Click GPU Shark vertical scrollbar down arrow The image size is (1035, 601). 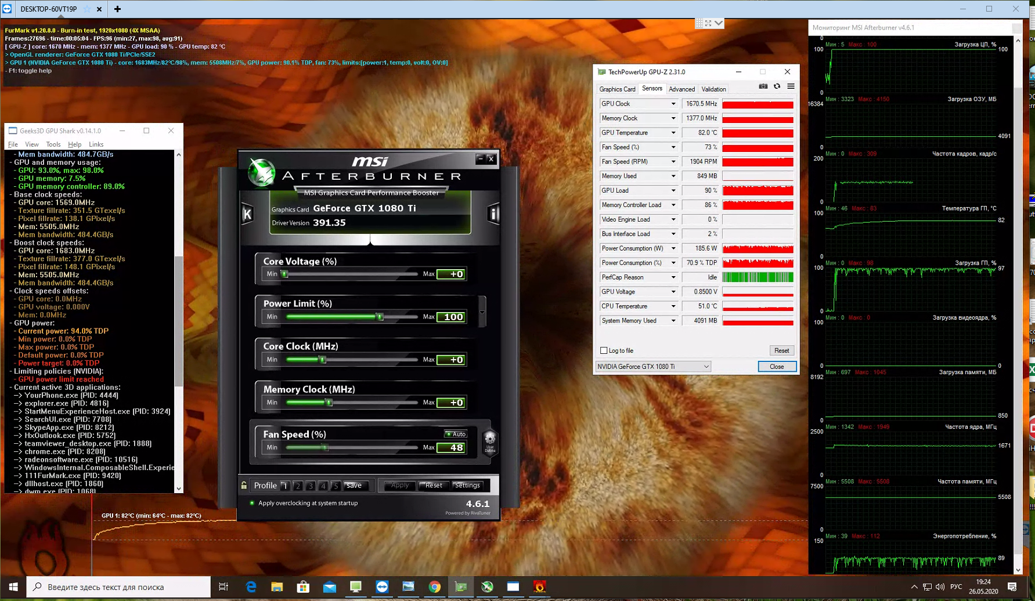pyautogui.click(x=179, y=489)
